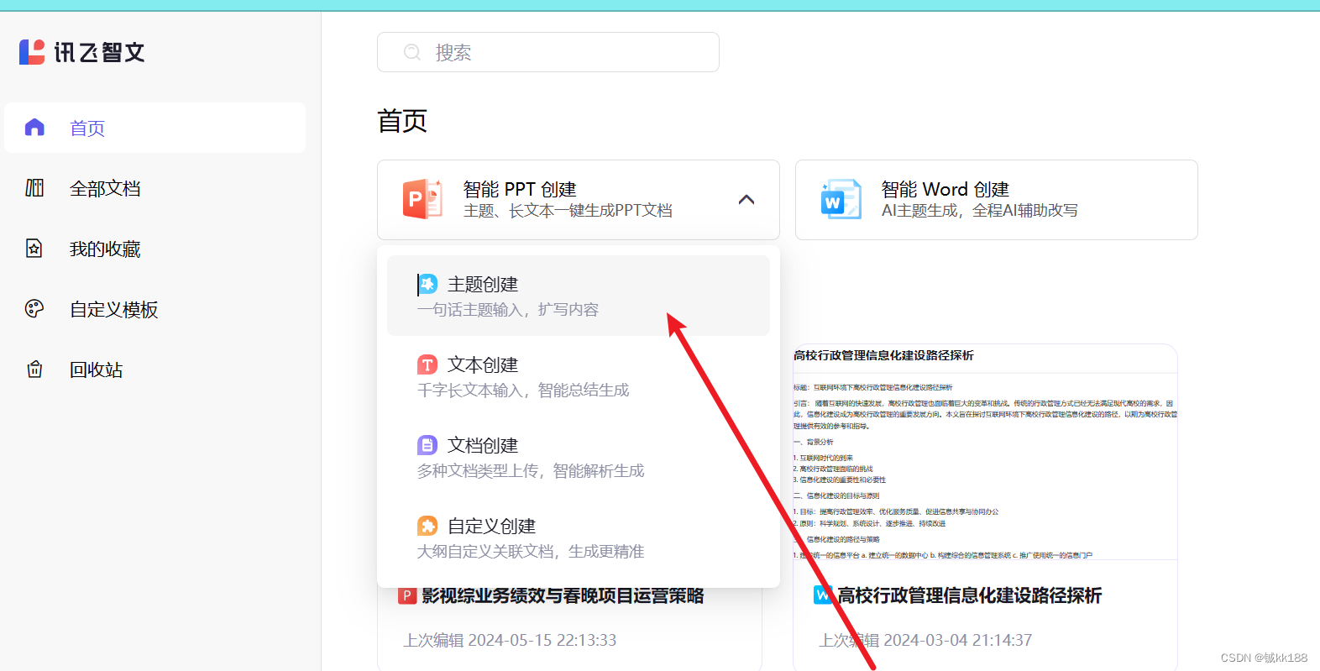Click the blue W icon beside 高校行政管理 title
The height and width of the screenshot is (671, 1320).
click(824, 595)
